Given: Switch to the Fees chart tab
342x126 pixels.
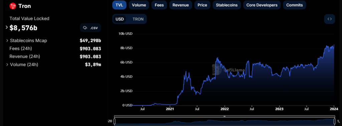Looking at the screenshot, I should 159,5.
